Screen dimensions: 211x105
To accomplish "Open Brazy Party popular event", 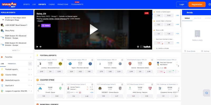I will click(17, 30).
